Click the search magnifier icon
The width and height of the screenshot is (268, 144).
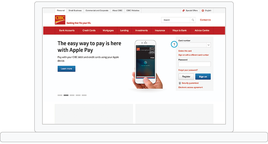pos(193,20)
